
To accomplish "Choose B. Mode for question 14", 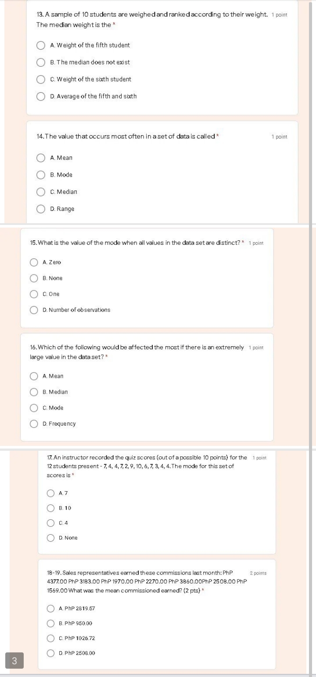I will pyautogui.click(x=41, y=175).
